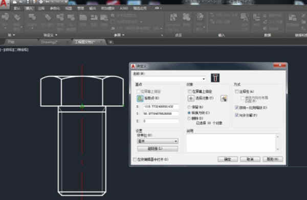Enable the 注释性(A) checkbox
This screenshot has height=200, width=307.
(x=237, y=91)
